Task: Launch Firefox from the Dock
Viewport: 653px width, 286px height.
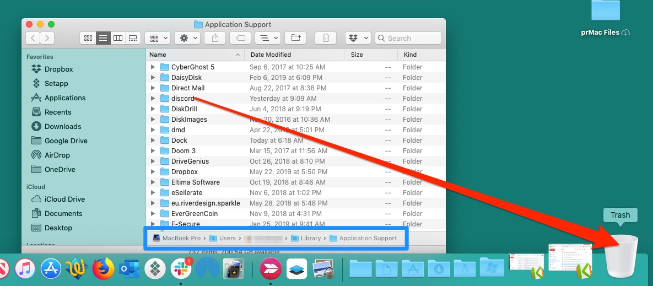Action: click(103, 268)
